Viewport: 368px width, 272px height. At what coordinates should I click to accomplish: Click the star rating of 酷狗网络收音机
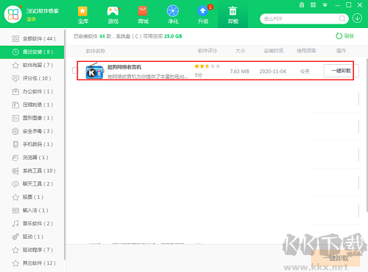coord(207,66)
